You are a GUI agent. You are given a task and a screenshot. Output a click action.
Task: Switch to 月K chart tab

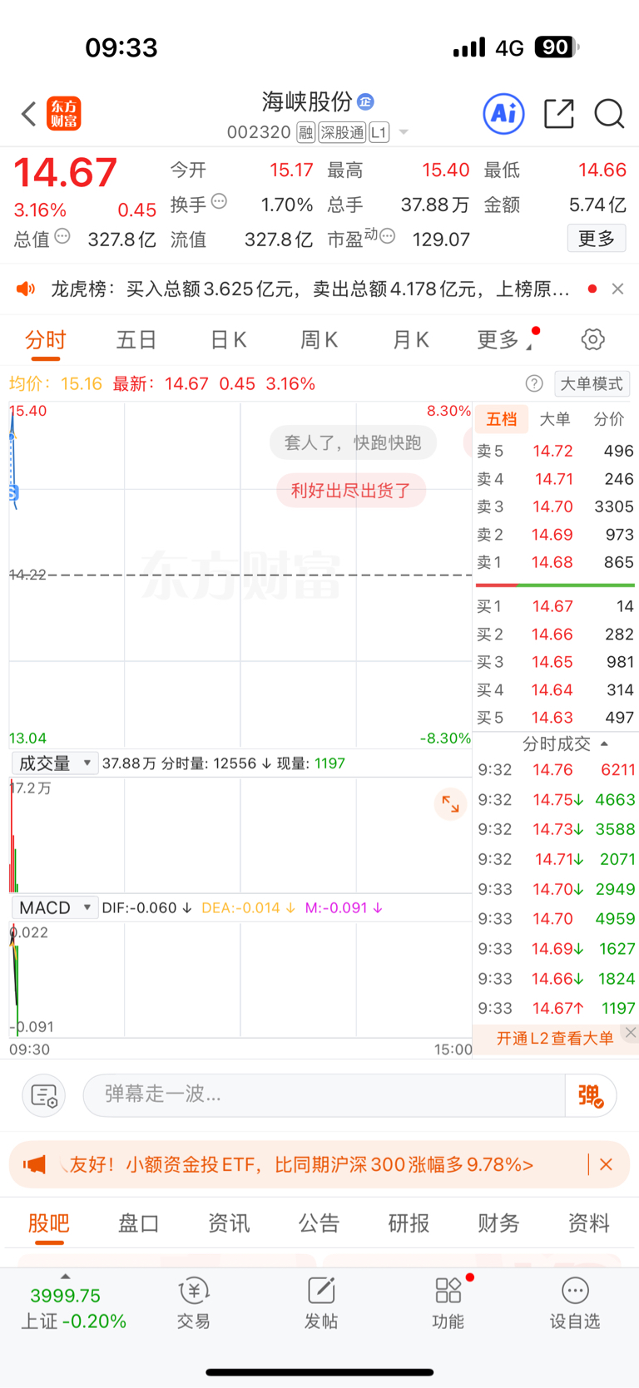pos(410,340)
